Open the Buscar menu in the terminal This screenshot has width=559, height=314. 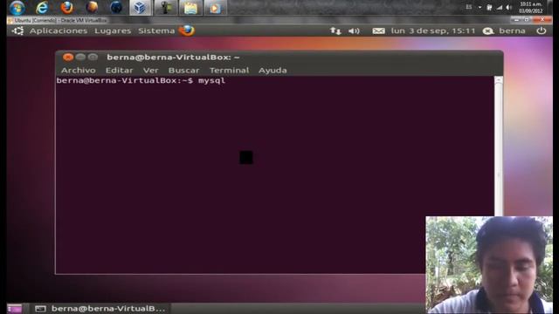pos(184,70)
